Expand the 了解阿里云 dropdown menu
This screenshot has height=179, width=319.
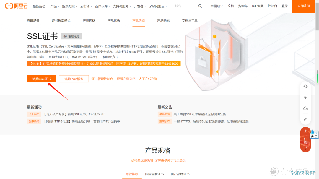coord(158,6)
